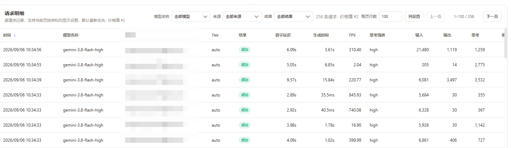Click the 思考强度 column header
This screenshot has width=511, height=148.
[377, 35]
